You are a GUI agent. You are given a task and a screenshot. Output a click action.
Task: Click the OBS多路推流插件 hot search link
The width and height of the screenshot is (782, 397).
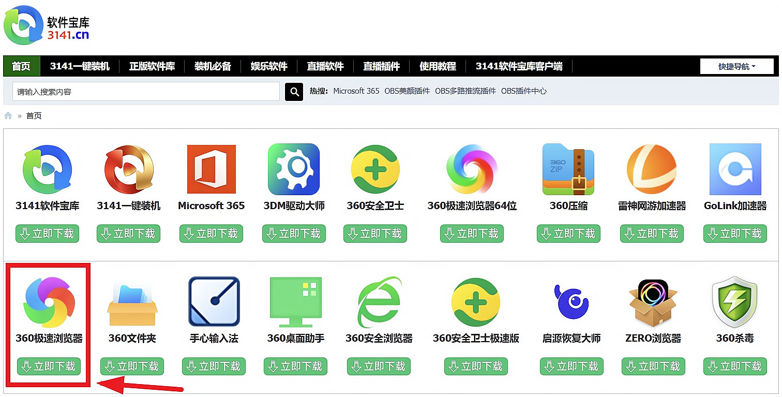tap(465, 91)
